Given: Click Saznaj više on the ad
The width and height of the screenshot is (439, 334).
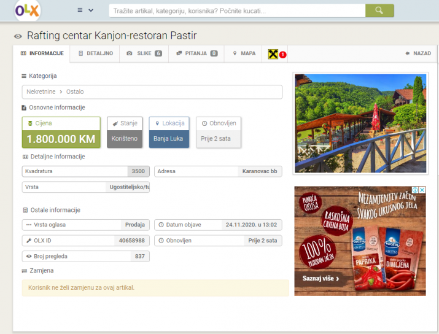Looking at the screenshot, I should [321, 279].
